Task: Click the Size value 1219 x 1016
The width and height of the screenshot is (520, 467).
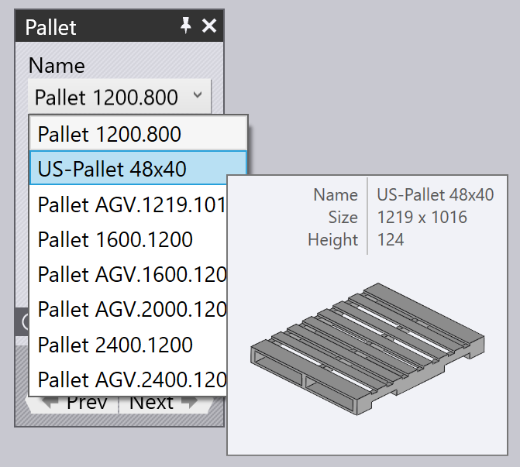Action: pyautogui.click(x=422, y=218)
